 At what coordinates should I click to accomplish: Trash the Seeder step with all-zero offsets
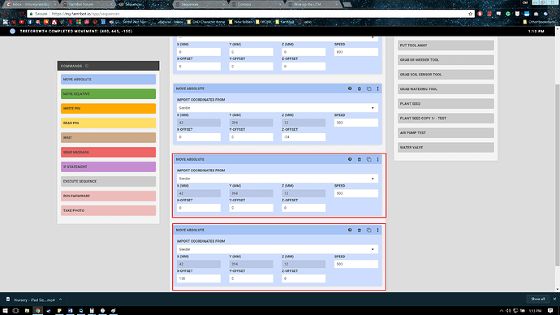tap(360, 159)
